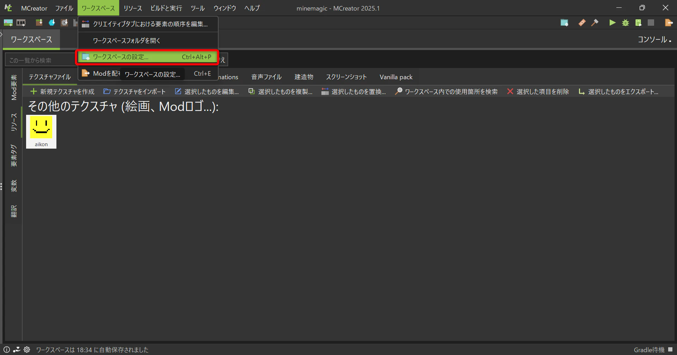The height and width of the screenshot is (355, 677).
Task: Click 選択したものを編集 button
Action: coord(207,92)
